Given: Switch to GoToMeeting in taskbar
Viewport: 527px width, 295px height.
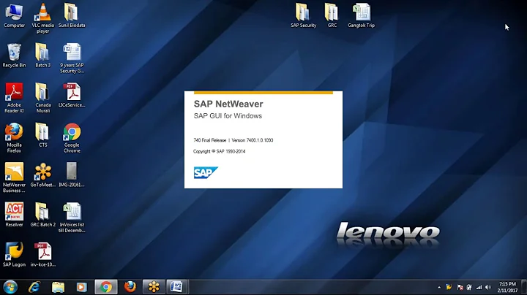Looking at the screenshot, I should pyautogui.click(x=154, y=287).
